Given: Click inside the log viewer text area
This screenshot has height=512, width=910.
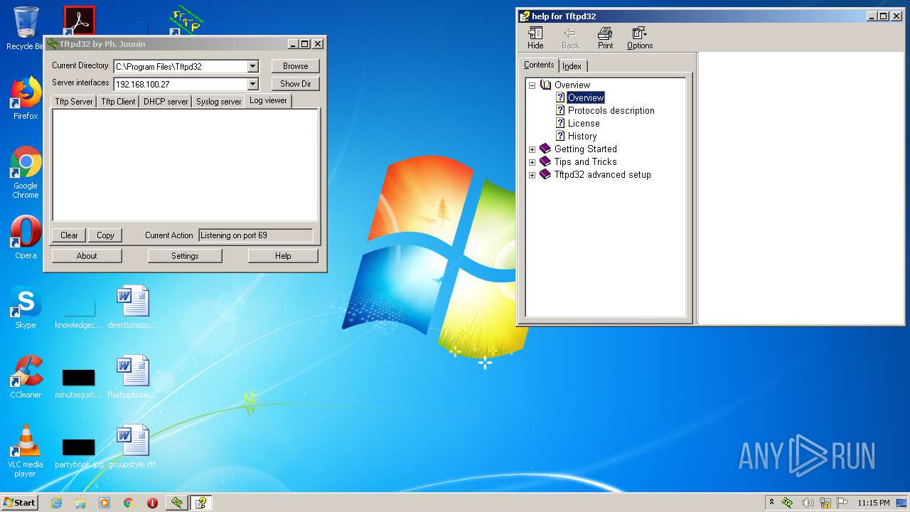Looking at the screenshot, I should (185, 165).
